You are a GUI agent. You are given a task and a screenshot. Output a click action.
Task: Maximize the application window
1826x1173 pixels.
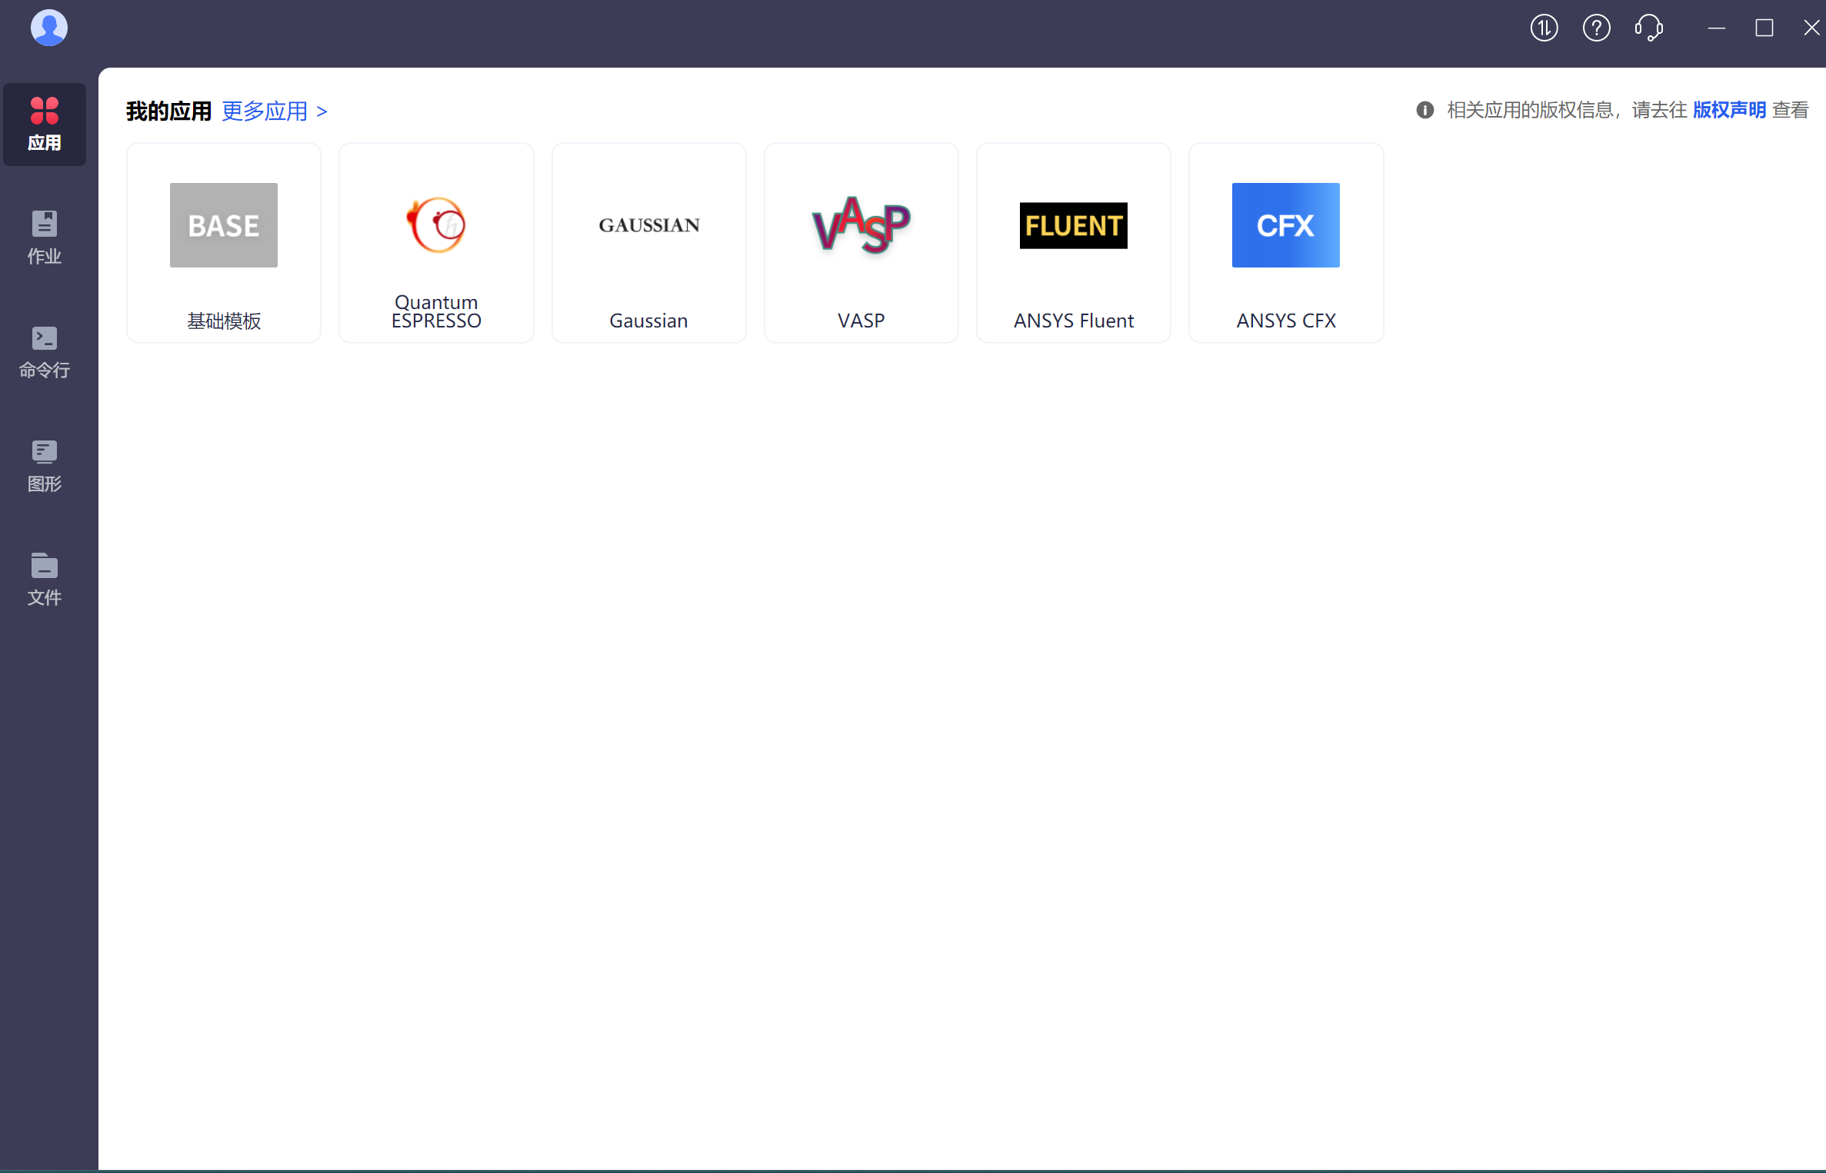tap(1764, 28)
